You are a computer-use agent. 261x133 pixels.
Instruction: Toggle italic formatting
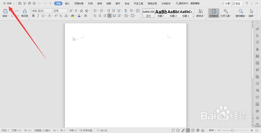(38, 16)
